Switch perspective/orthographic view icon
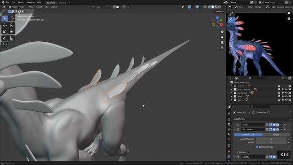Screen dimensions: 293x165 [x=222, y=48]
